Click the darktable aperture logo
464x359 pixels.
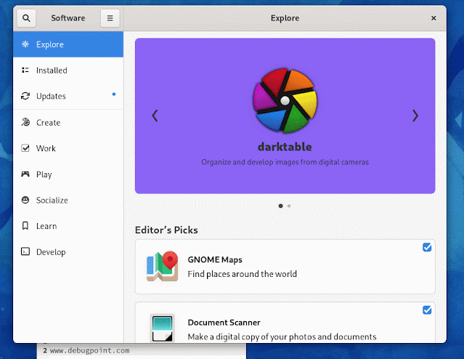click(x=285, y=101)
